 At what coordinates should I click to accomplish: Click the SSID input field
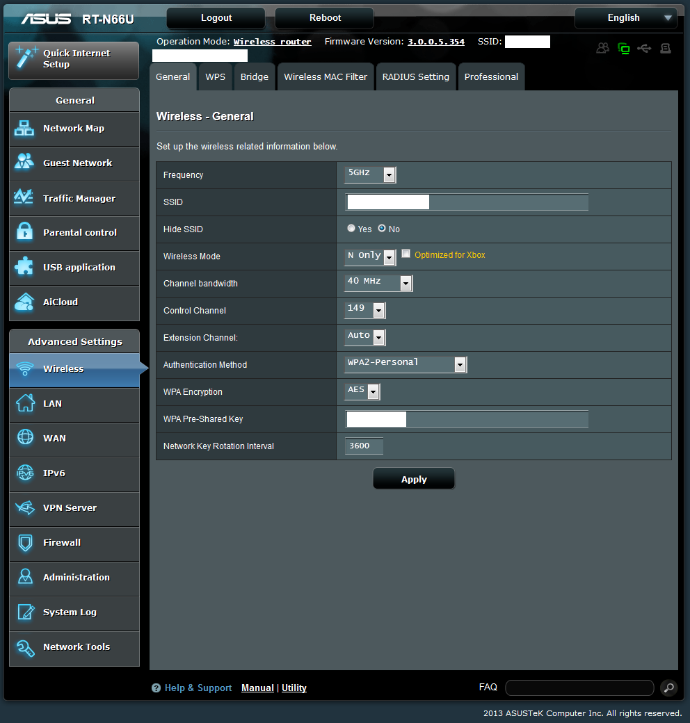(x=466, y=202)
